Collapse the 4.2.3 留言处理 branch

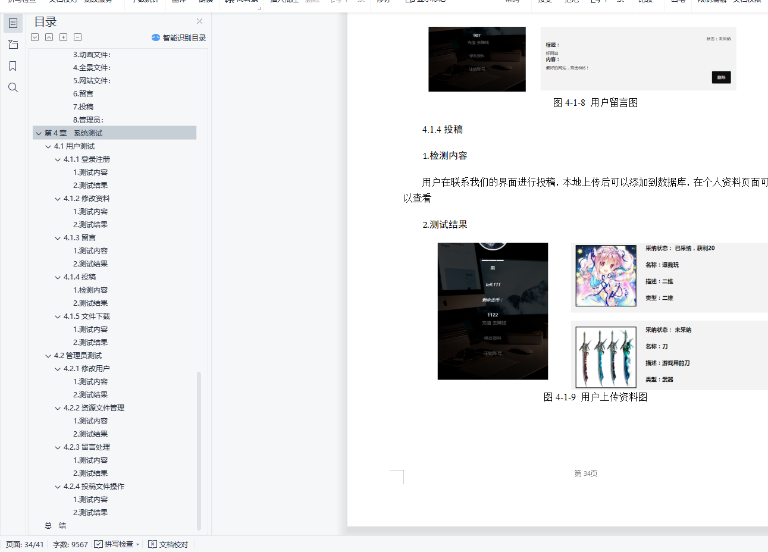click(x=58, y=447)
